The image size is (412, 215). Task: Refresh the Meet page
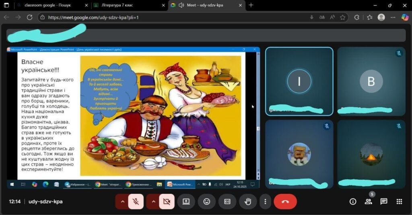click(29, 17)
